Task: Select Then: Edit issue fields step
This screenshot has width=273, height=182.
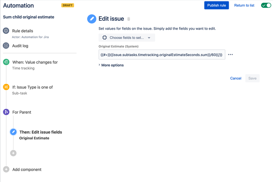Action: 41,132
